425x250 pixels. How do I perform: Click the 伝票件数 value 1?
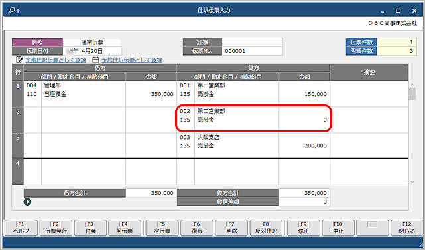tap(396, 42)
